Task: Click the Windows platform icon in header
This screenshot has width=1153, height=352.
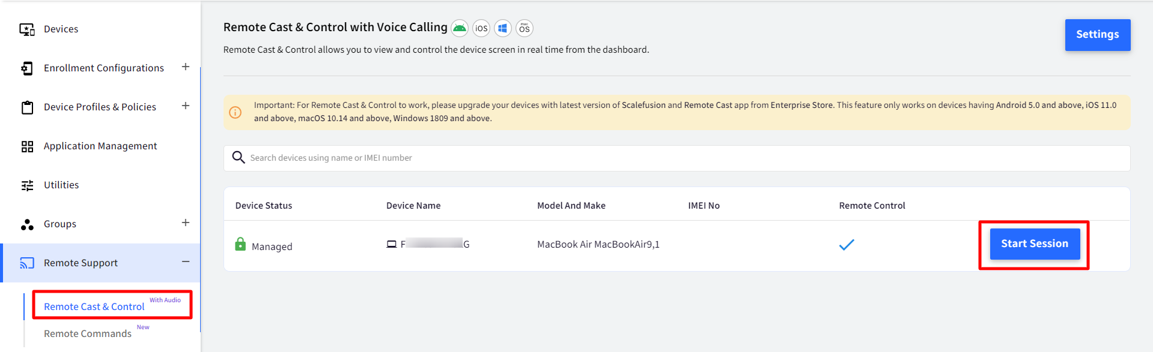Action: [x=503, y=28]
